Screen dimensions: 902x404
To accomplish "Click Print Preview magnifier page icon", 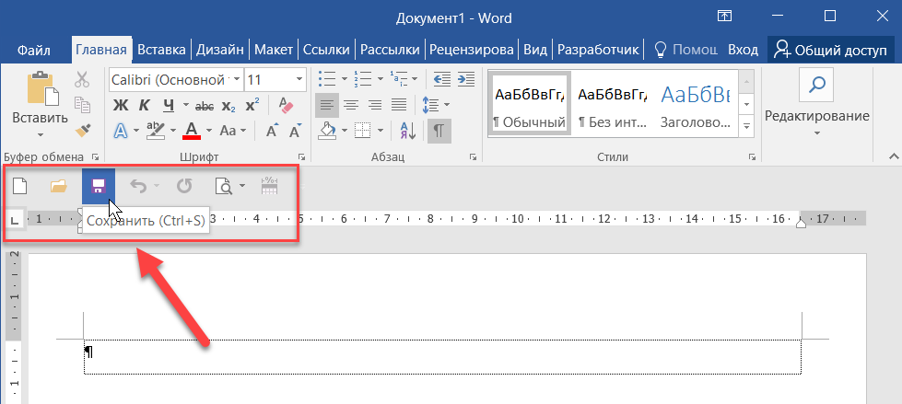I will [x=223, y=186].
